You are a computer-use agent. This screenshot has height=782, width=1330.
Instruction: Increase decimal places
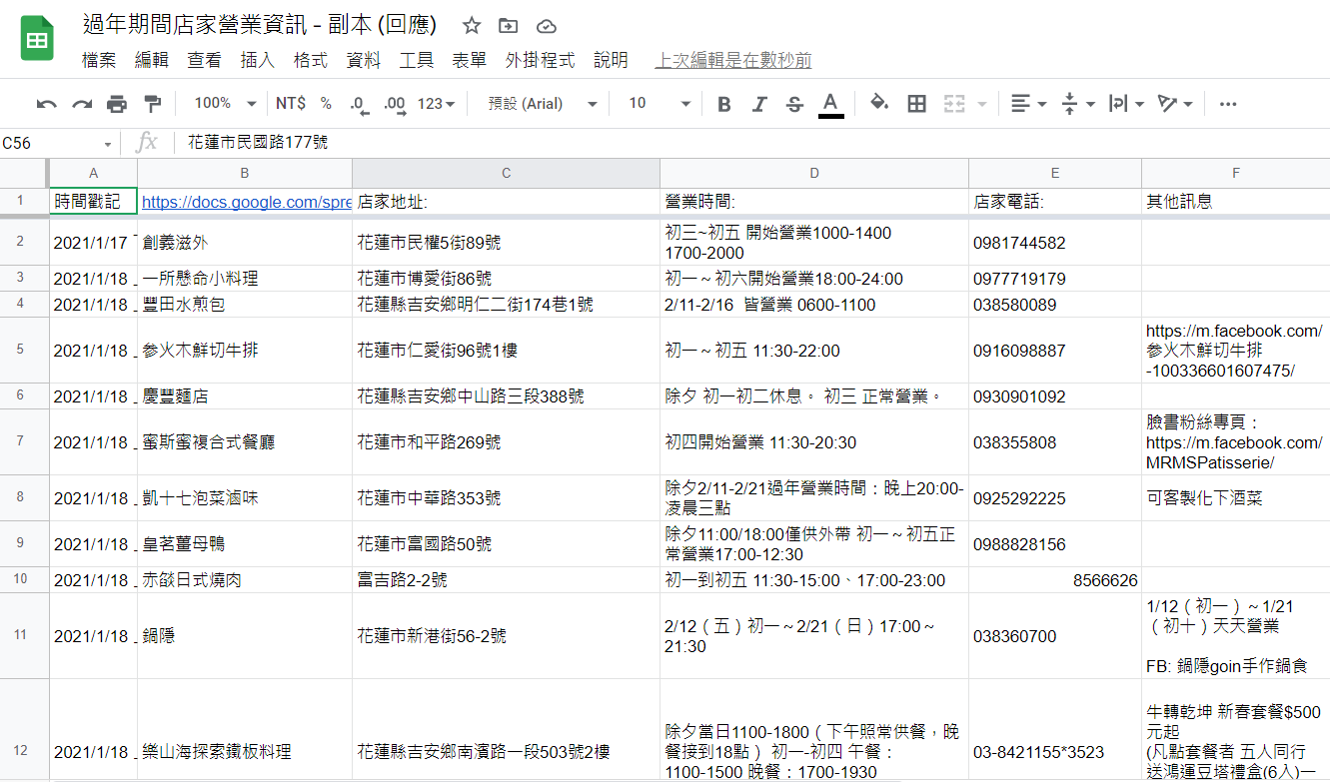395,104
